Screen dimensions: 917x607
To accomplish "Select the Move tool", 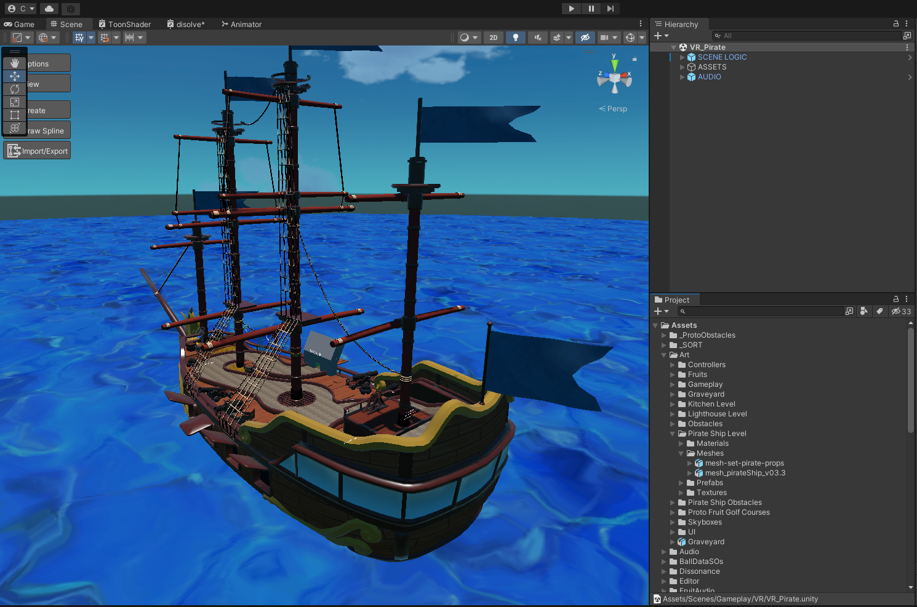I will pos(15,76).
